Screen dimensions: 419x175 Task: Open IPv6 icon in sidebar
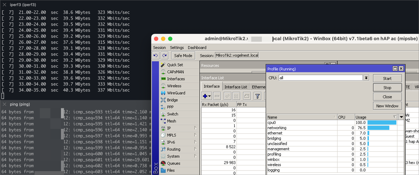[163, 142]
